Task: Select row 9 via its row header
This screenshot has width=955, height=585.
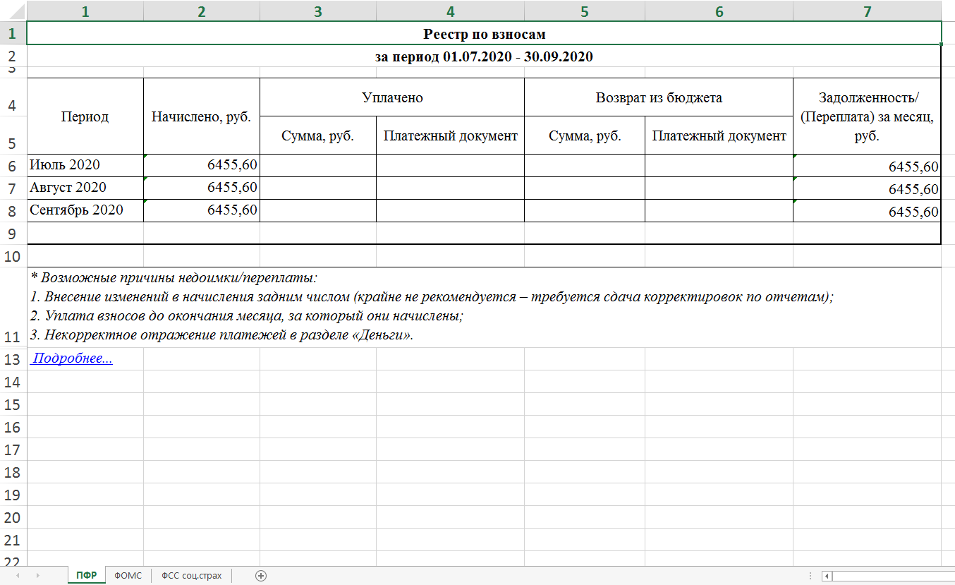Action: 13,233
